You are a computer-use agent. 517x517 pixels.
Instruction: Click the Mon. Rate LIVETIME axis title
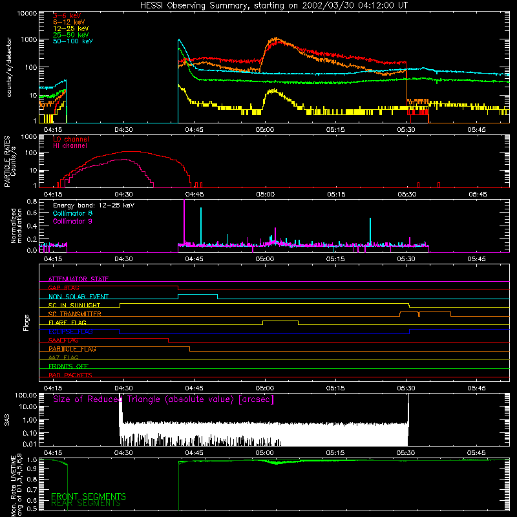click(16, 485)
